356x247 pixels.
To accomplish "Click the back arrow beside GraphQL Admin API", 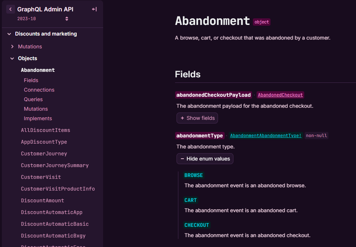I will 11,10.
